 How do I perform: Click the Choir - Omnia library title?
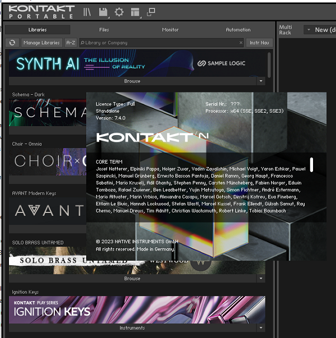tap(27, 144)
